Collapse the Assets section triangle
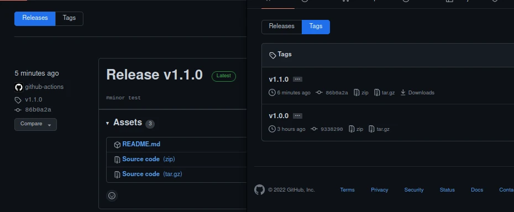This screenshot has height=212, width=514. click(x=108, y=123)
